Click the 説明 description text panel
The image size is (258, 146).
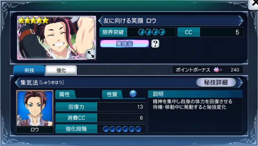[195, 111]
